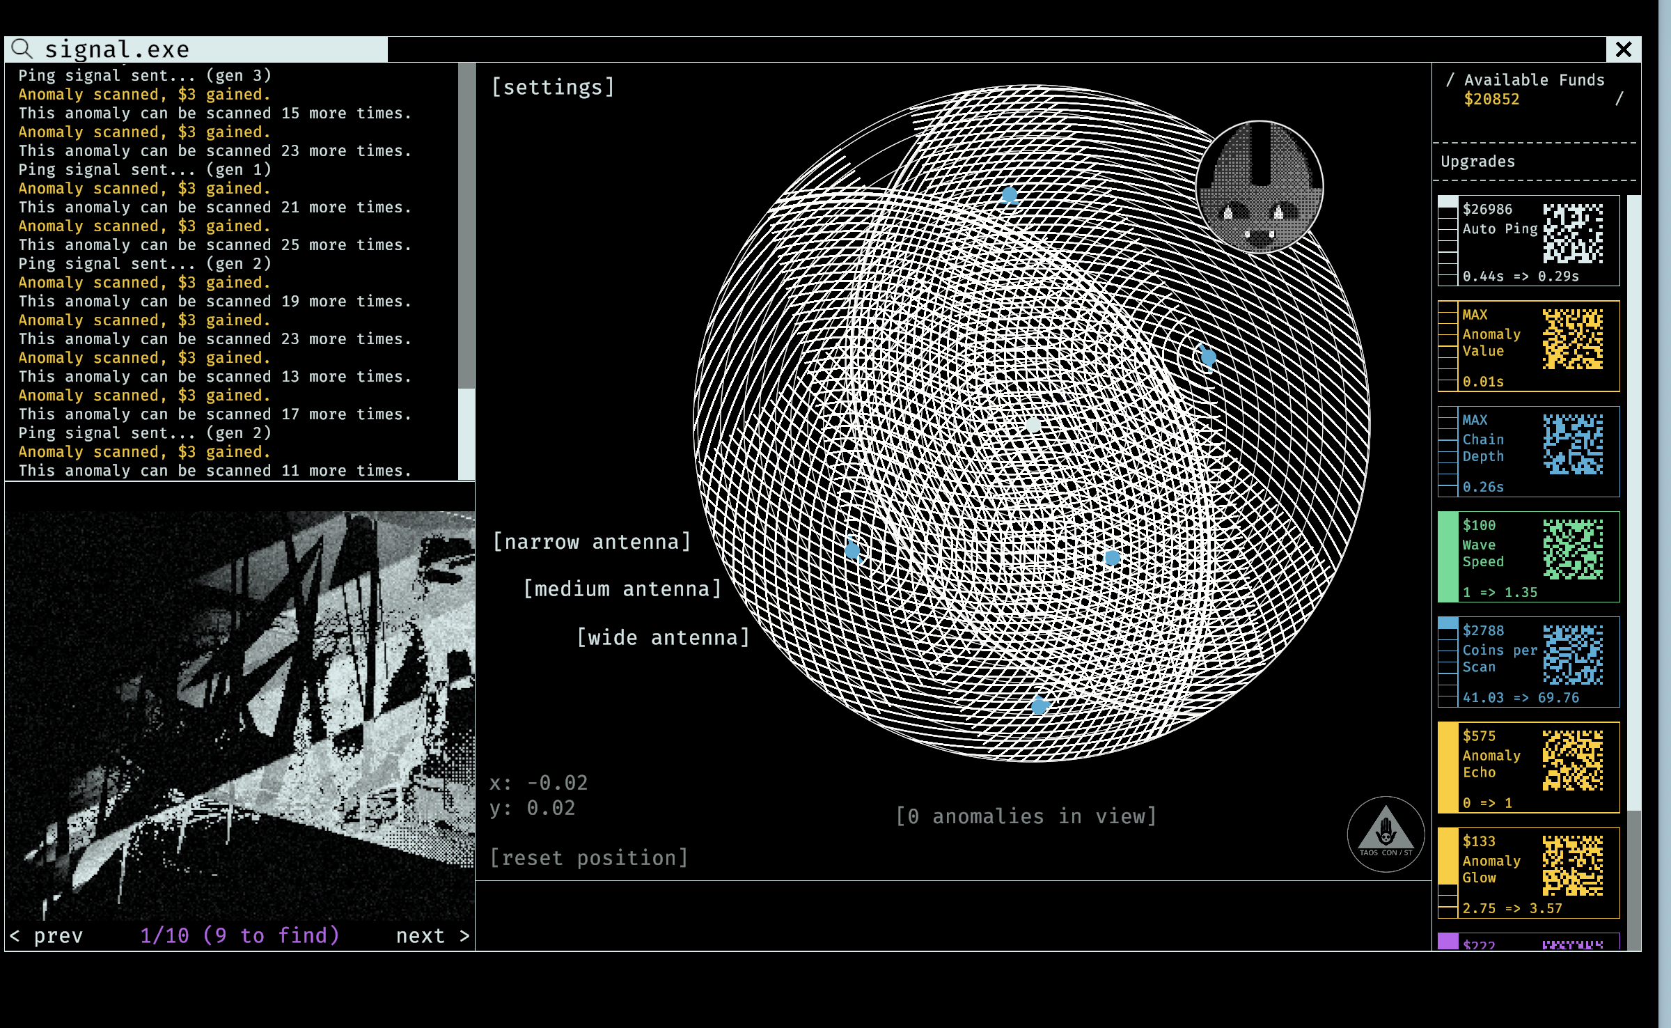Buy the $133 Anomaly Glow upgrade
The height and width of the screenshot is (1028, 1671).
1529,873
